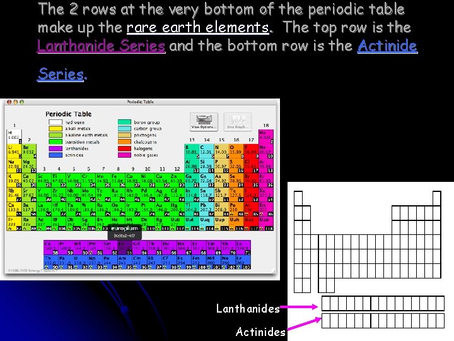The image size is (454, 341).
Task: Click the Uuo element 118 cell
Action: click(x=266, y=224)
